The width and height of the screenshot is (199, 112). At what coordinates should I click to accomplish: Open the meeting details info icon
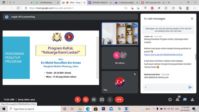point(170,100)
